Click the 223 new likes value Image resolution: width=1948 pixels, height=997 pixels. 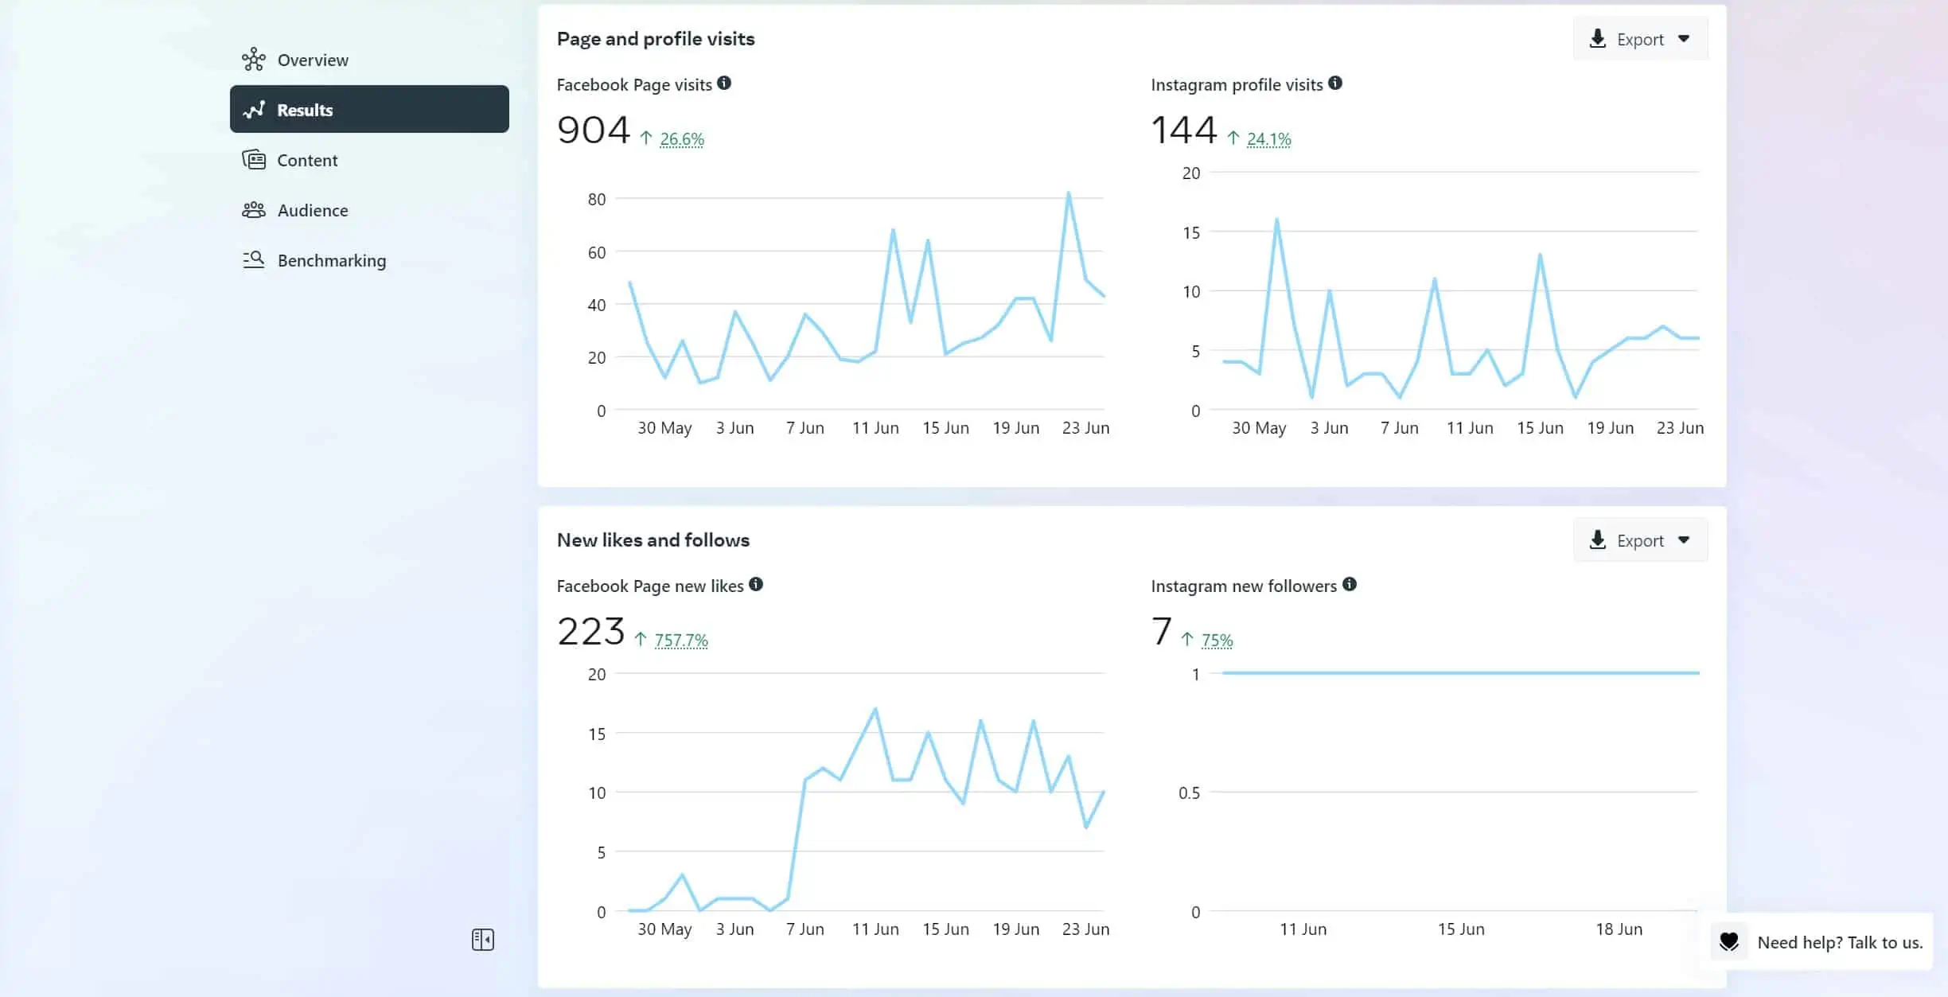591,632
